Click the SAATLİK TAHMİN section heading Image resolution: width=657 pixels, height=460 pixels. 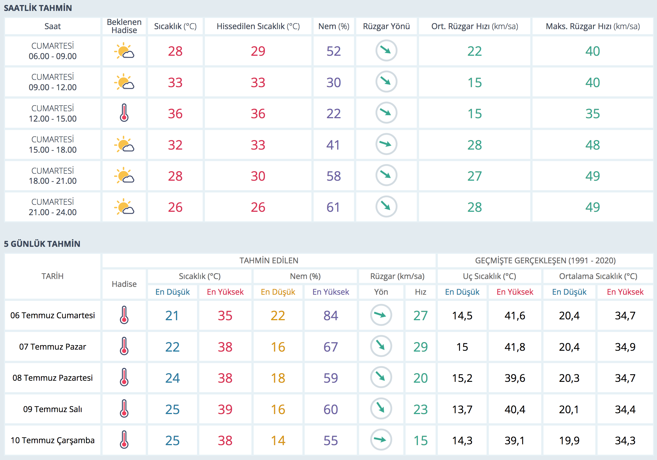pos(38,8)
